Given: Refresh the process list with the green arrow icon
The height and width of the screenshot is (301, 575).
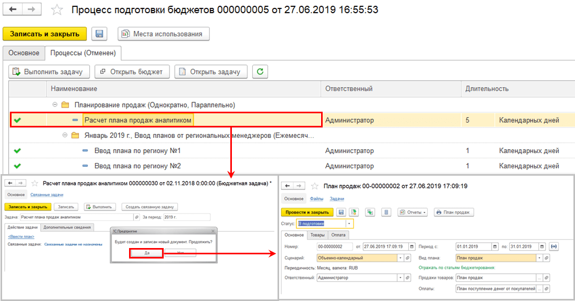Looking at the screenshot, I should click(260, 71).
